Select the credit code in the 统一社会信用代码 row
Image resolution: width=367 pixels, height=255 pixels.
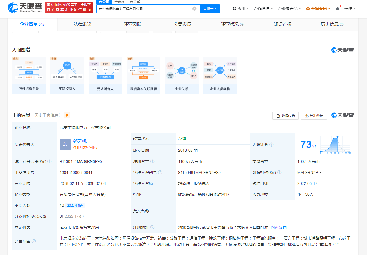click(81, 161)
